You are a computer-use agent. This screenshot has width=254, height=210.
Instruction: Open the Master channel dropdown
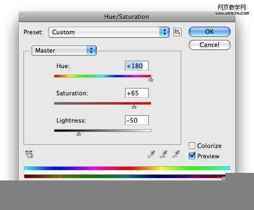pos(64,50)
